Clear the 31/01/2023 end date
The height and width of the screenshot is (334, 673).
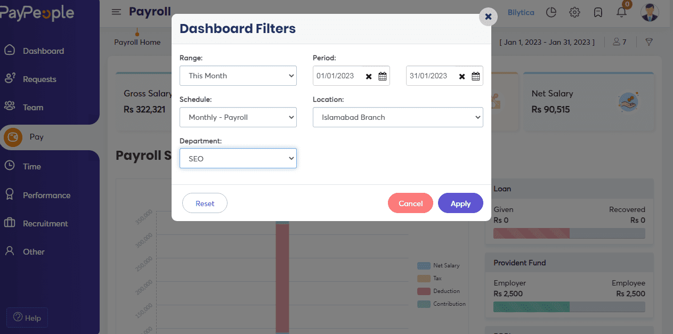462,76
